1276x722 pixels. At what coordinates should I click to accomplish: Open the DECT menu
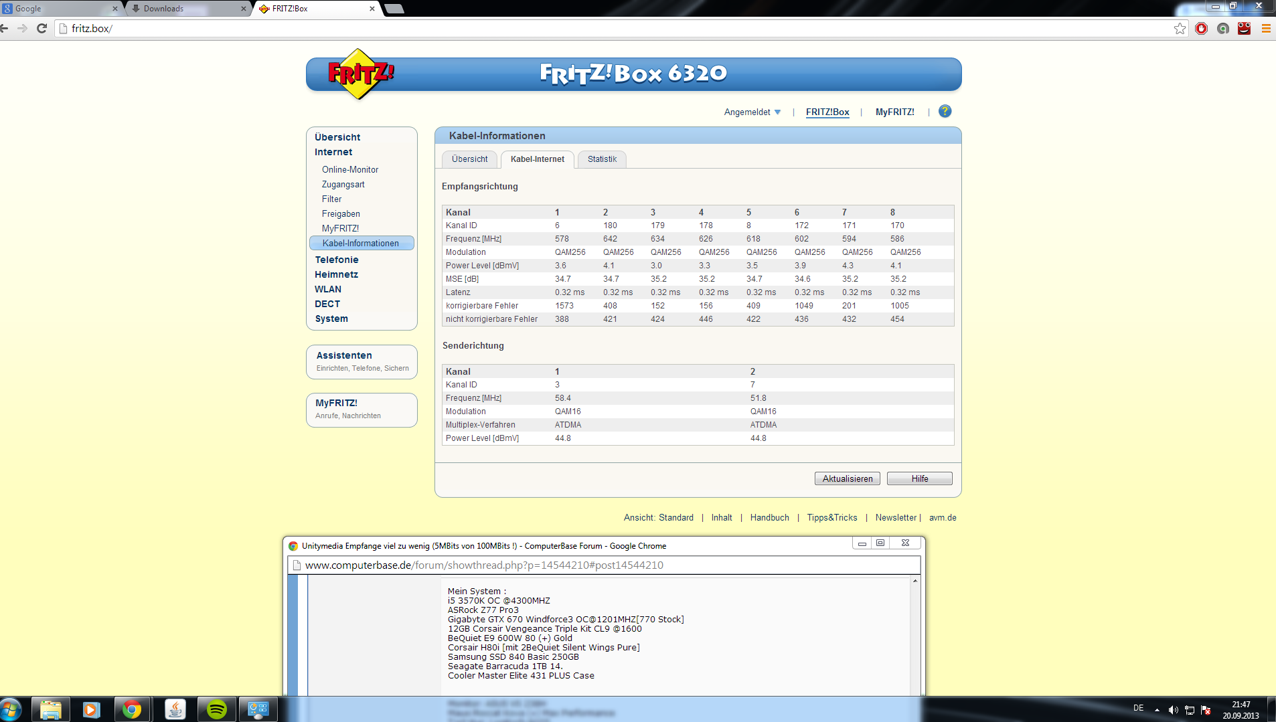point(327,304)
